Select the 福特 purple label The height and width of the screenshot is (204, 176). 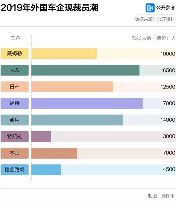15,103
